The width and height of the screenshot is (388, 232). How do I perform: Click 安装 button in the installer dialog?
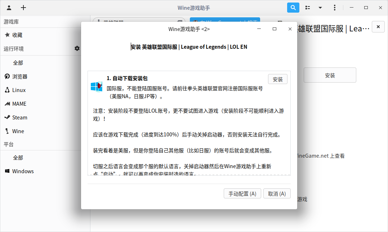[x=278, y=79]
